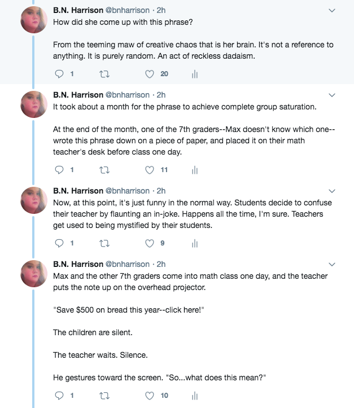The image size is (354, 408).
Task: Open the 2h timestamp on the 'in-joke' tweet
Action: 161,191
